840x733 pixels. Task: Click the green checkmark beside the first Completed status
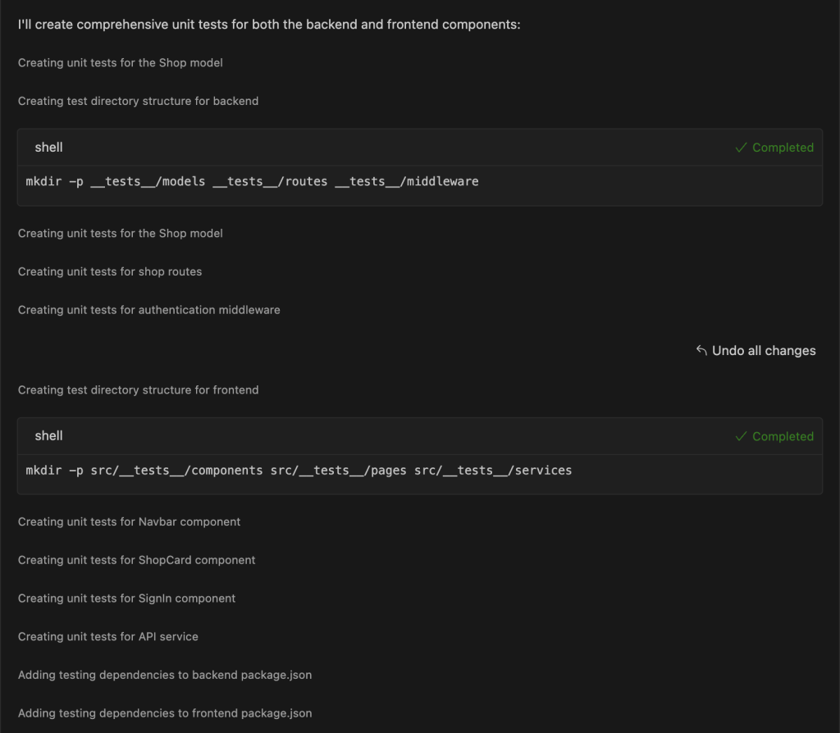(742, 148)
